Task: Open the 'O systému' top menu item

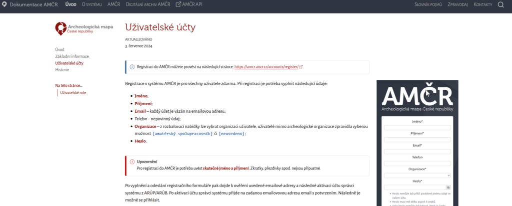Action: click(92, 5)
